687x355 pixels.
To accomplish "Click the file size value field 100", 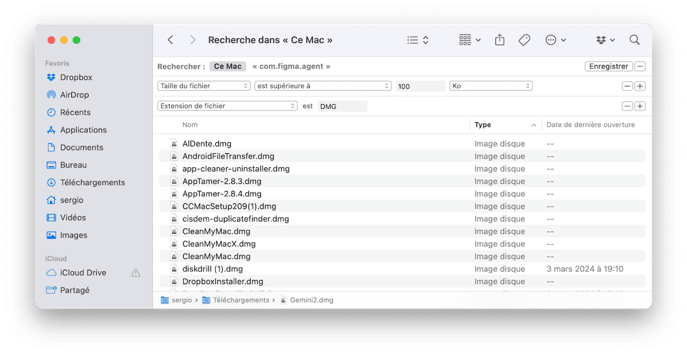I will tap(420, 86).
